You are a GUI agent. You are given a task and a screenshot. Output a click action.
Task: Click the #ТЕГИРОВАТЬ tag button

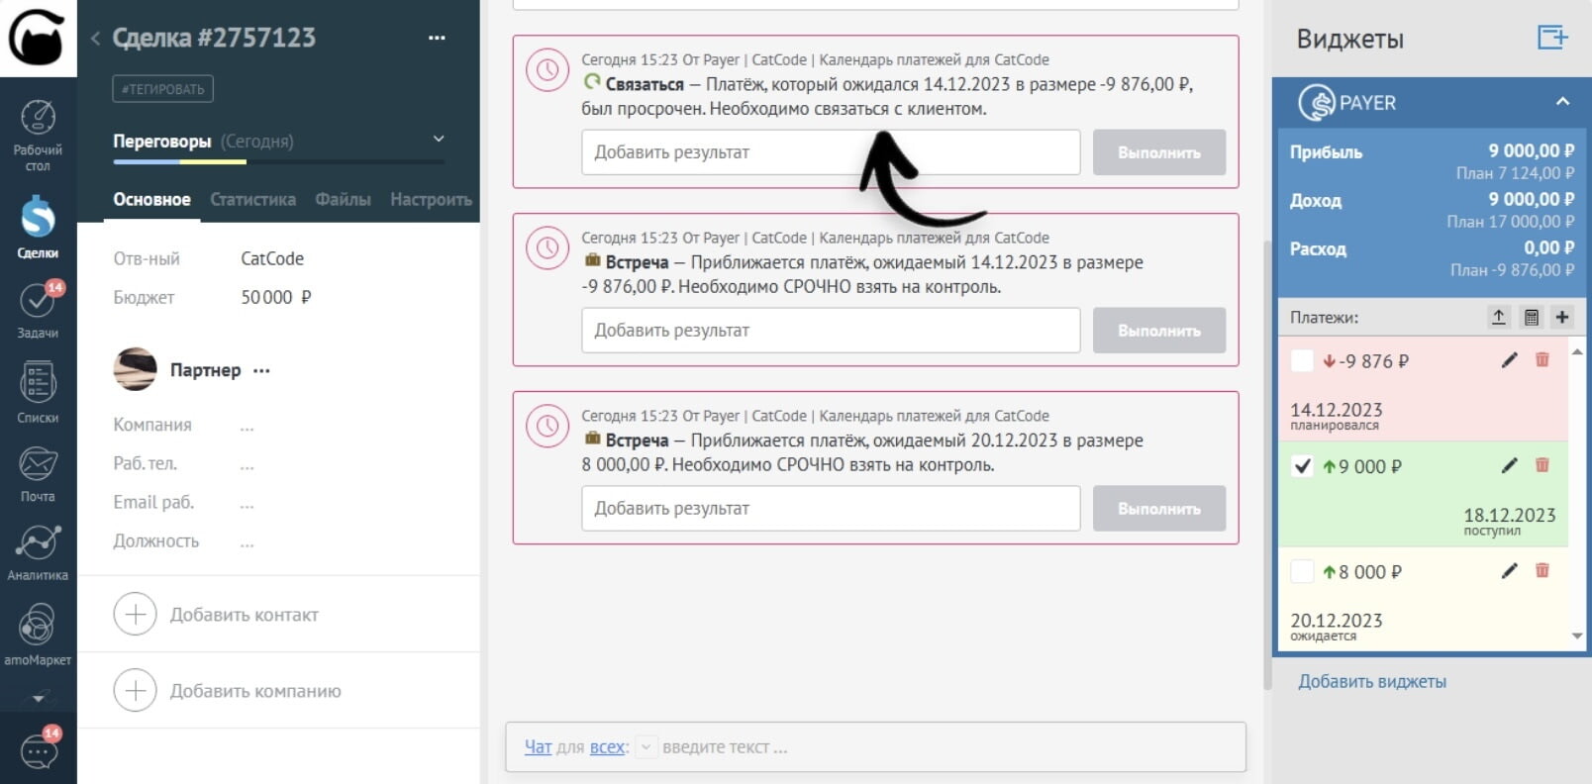coord(162,88)
